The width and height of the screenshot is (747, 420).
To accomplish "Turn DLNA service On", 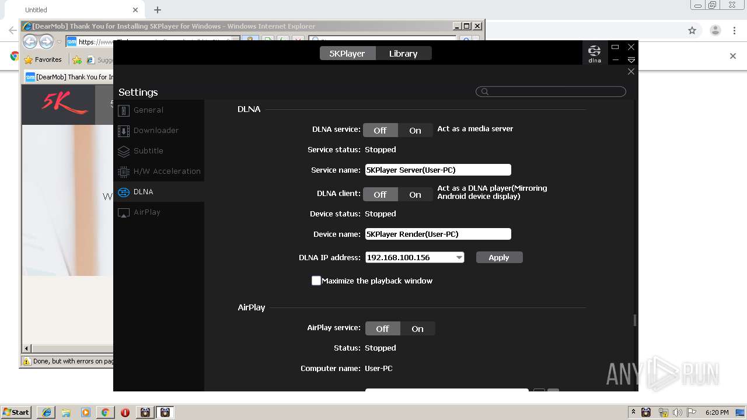I will (x=416, y=130).
